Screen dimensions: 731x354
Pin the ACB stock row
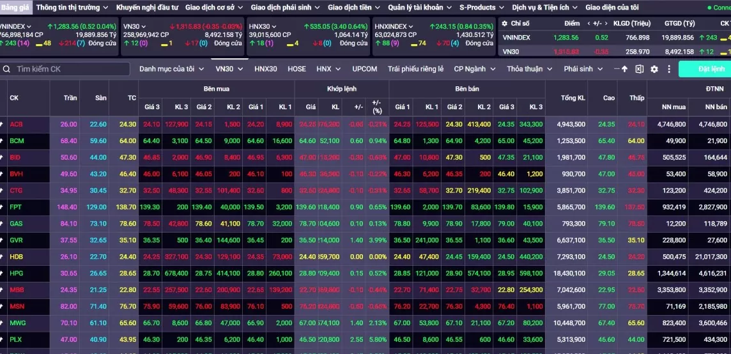(2, 124)
